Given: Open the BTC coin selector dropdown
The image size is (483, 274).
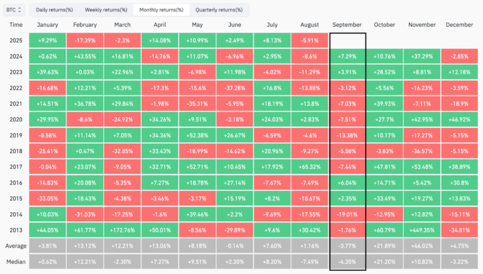Looking at the screenshot, I should tap(13, 10).
